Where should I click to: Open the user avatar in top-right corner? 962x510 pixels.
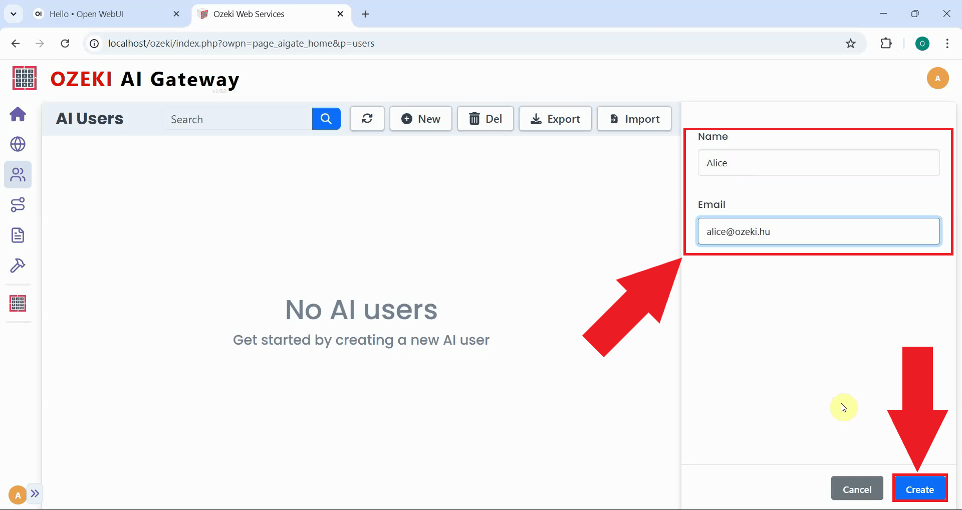click(x=938, y=78)
